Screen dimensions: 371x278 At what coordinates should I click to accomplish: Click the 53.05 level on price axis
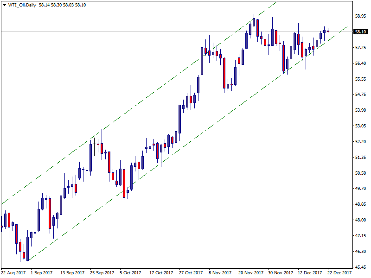tap(360, 126)
